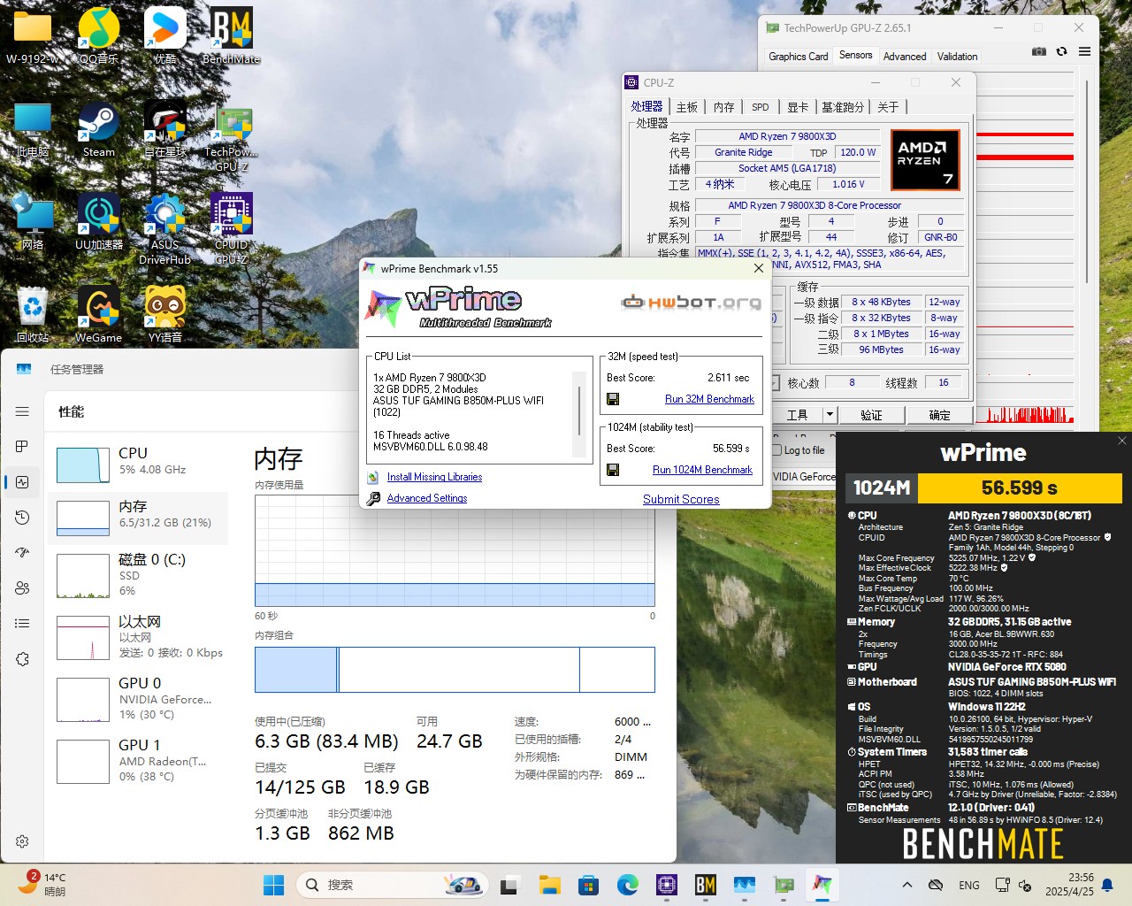Image resolution: width=1132 pixels, height=906 pixels.
Task: Select 以太网 performance item
Action: point(140,636)
